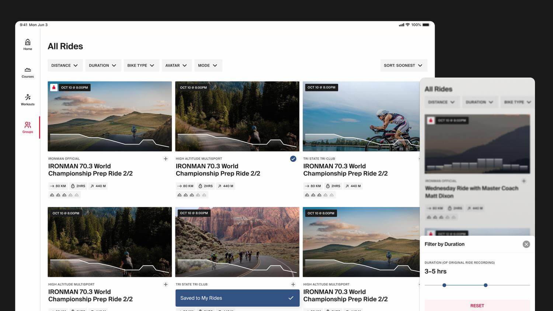Expand the MODE filter dropdown
The image size is (553, 311).
[208, 66]
